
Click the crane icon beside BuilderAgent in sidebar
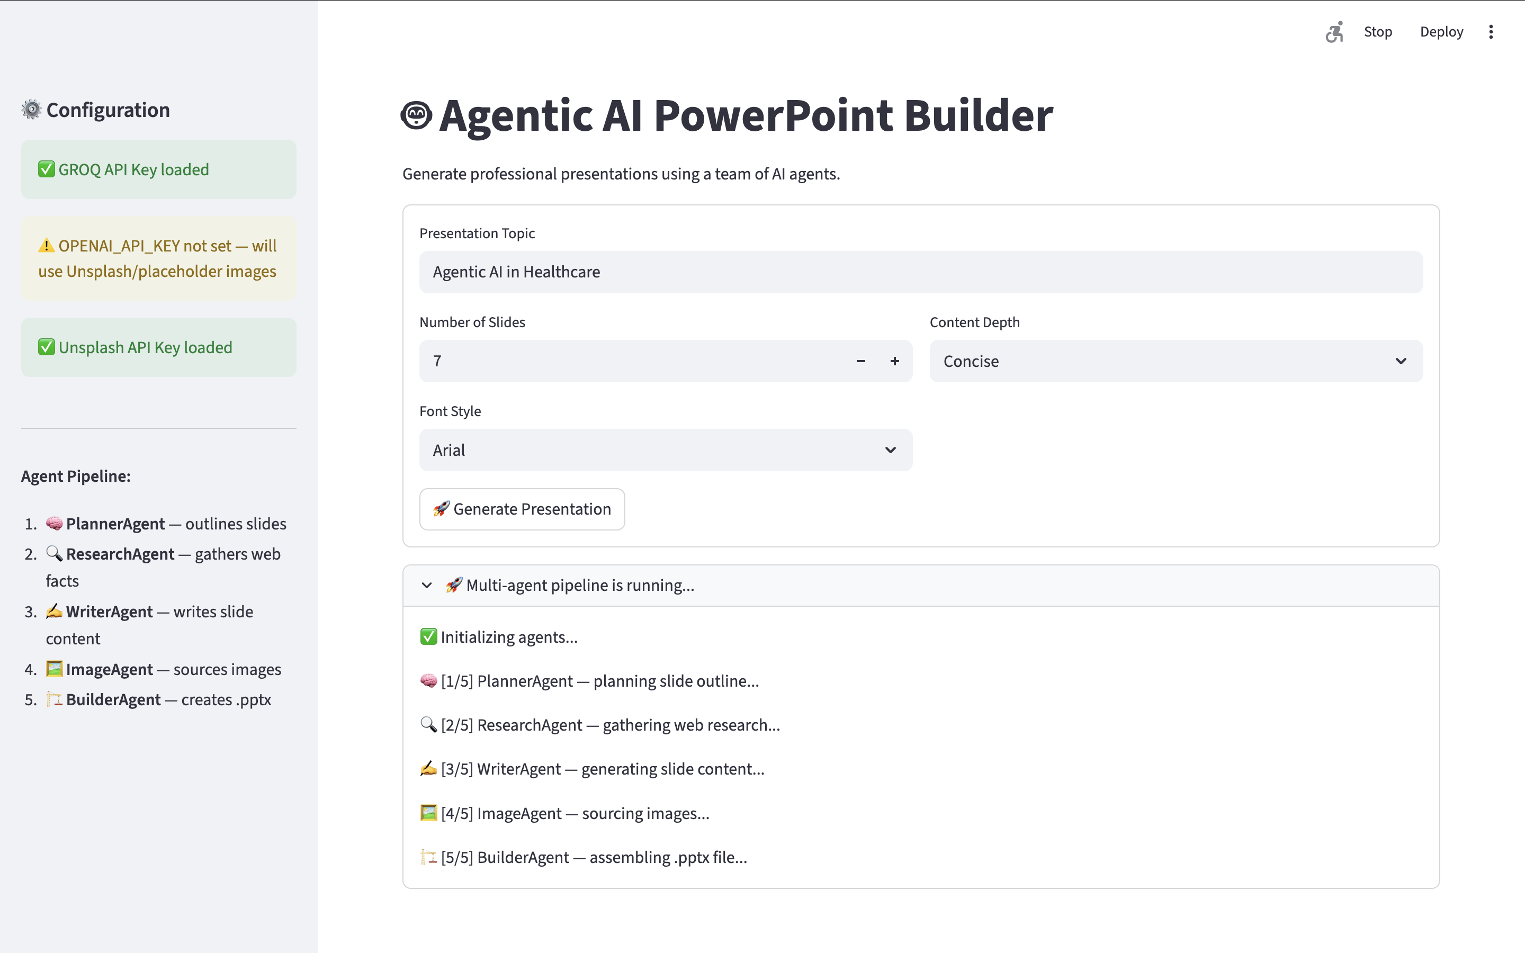pyautogui.click(x=54, y=699)
